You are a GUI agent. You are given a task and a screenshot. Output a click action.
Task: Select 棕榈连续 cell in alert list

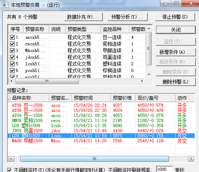click(112, 70)
